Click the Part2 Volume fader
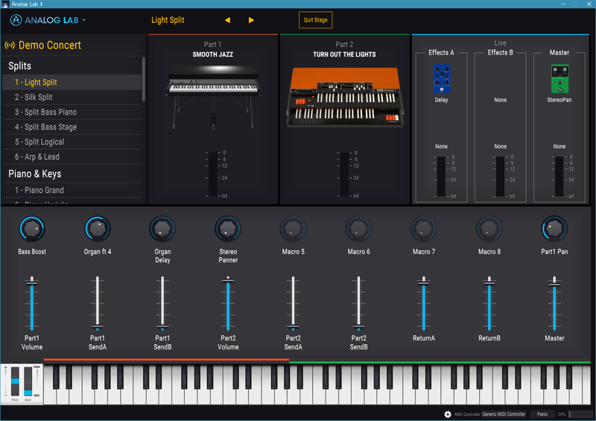596x421 pixels. pyautogui.click(x=228, y=303)
